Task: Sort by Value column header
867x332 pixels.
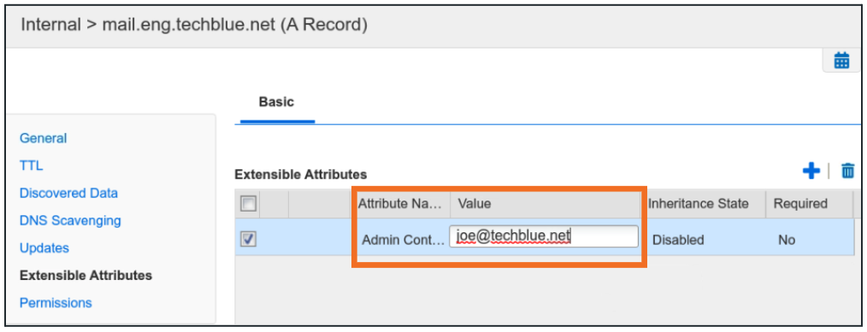Action: coord(546,203)
